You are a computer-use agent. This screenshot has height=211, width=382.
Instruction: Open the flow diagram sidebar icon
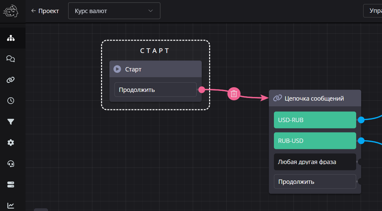(x=11, y=38)
